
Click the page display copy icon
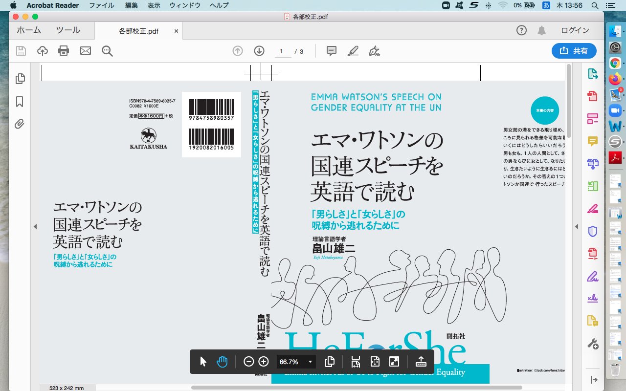330,362
